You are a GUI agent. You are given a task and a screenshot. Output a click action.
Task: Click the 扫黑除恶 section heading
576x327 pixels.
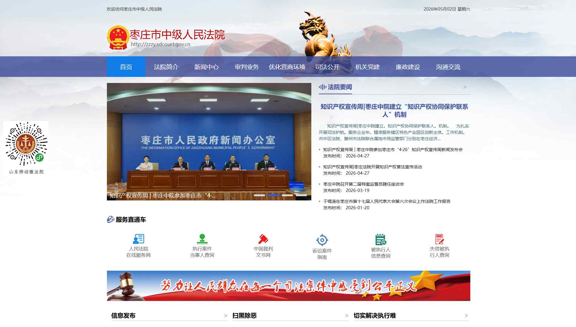point(244,315)
